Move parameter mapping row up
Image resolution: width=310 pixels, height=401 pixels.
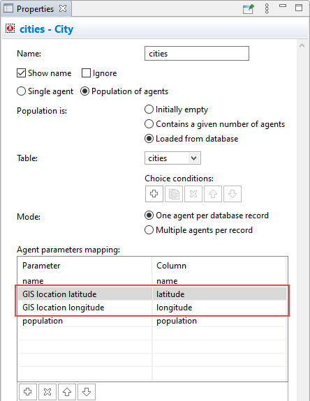[x=67, y=391]
